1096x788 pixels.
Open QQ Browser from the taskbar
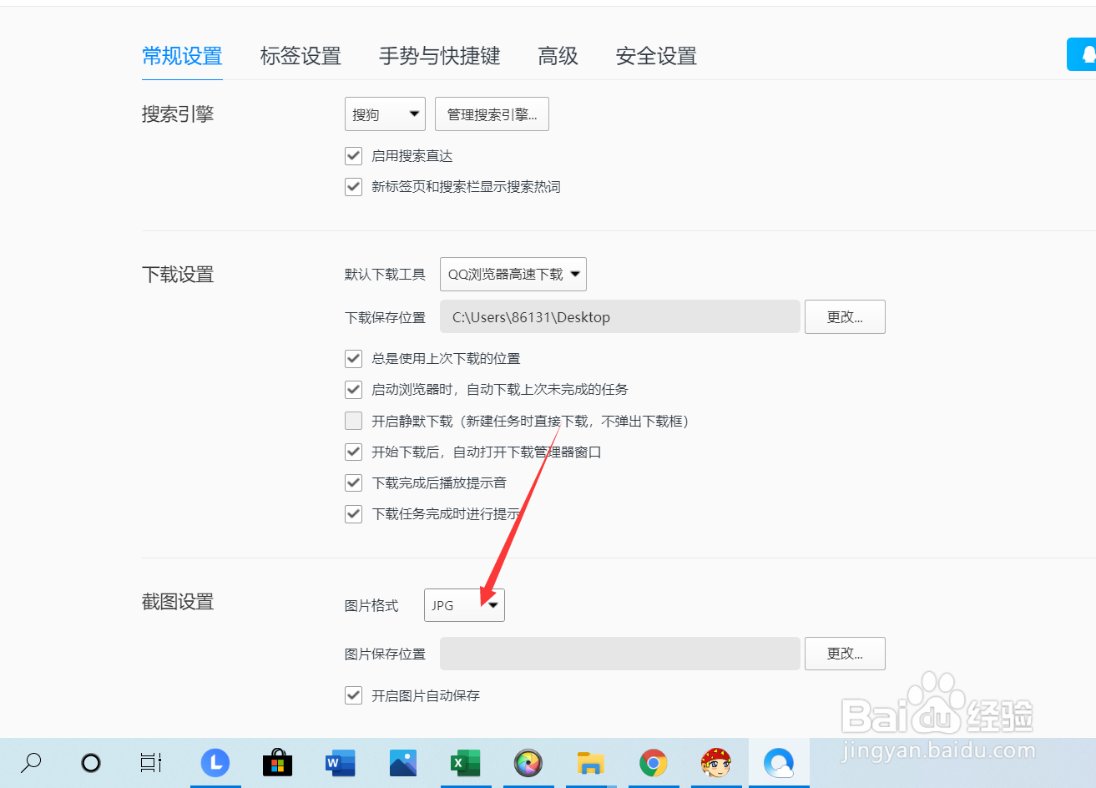[779, 763]
